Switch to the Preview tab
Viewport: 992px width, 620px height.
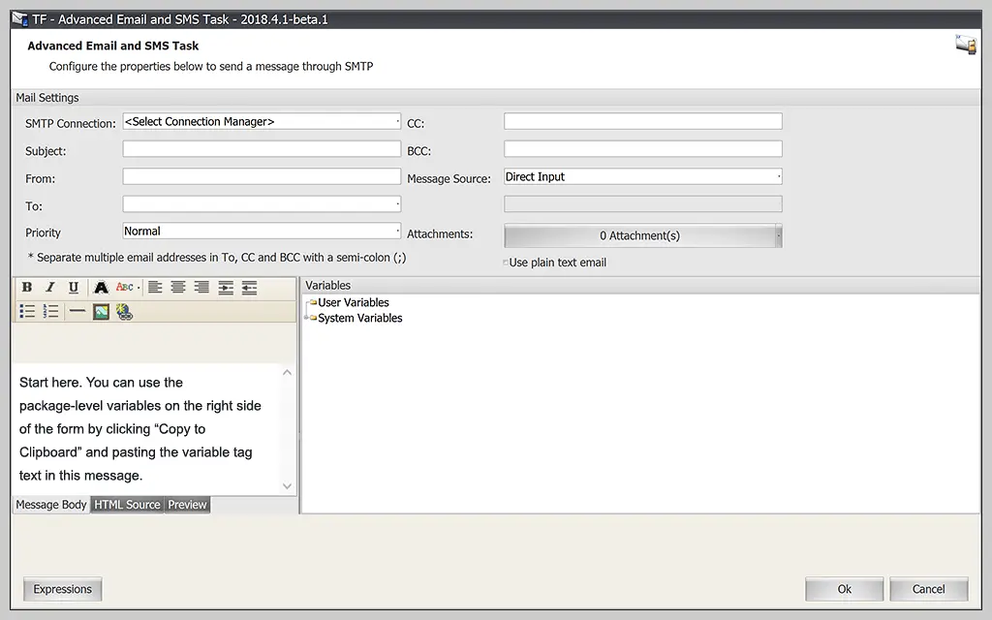pyautogui.click(x=187, y=504)
